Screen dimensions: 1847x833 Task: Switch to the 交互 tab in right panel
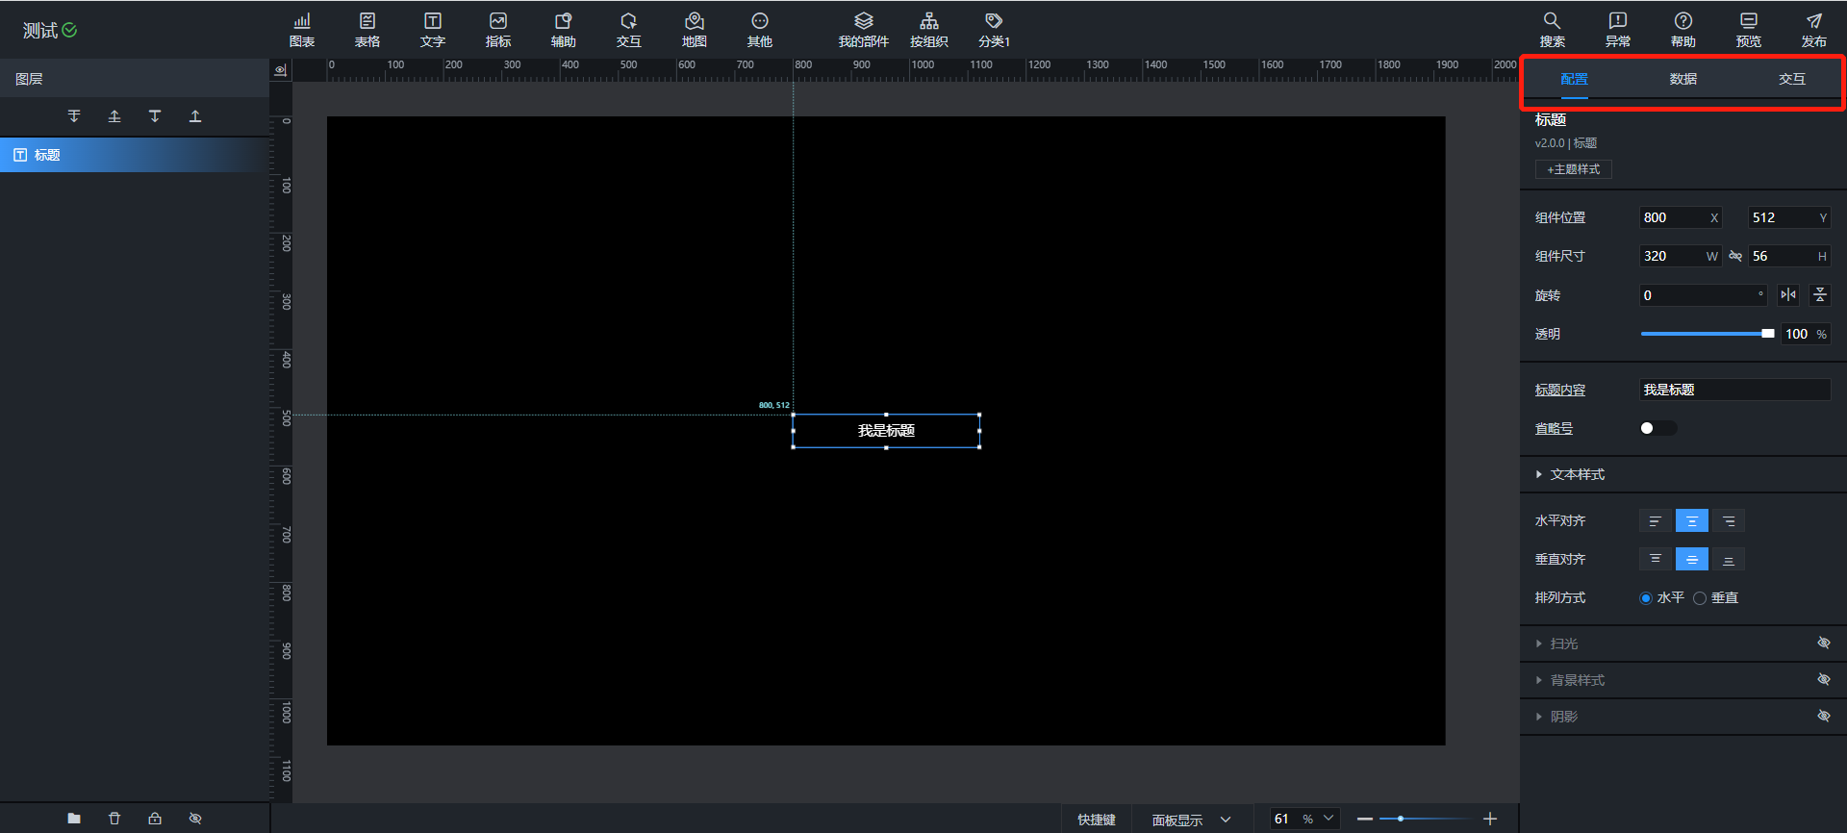coord(1791,79)
